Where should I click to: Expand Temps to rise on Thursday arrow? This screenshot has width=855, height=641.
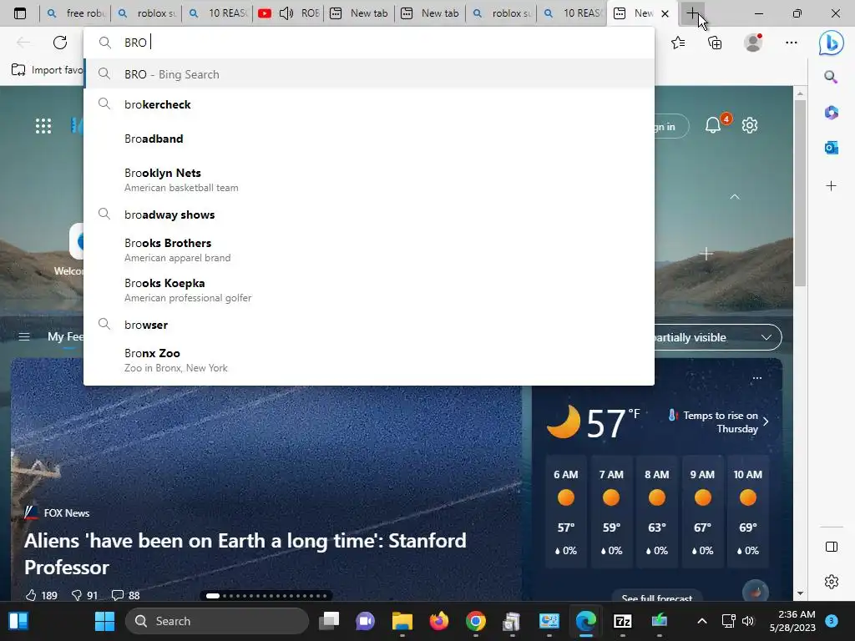(x=766, y=421)
